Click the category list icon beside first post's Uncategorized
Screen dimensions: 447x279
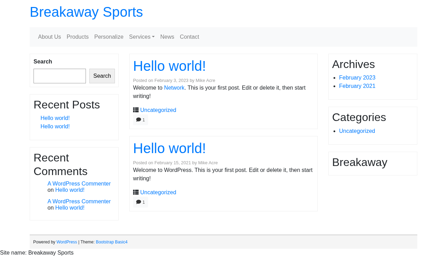(x=136, y=110)
